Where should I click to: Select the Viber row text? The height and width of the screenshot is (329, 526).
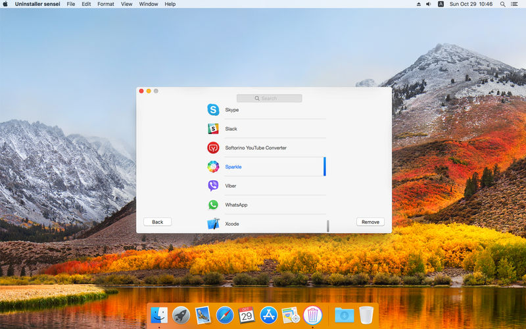click(x=231, y=186)
